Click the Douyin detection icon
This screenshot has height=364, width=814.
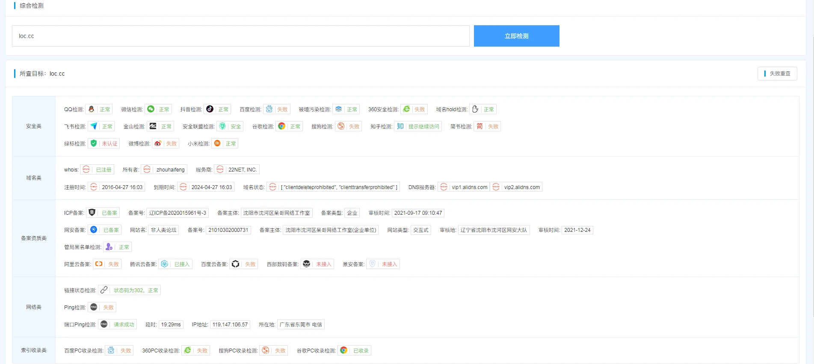tap(210, 109)
